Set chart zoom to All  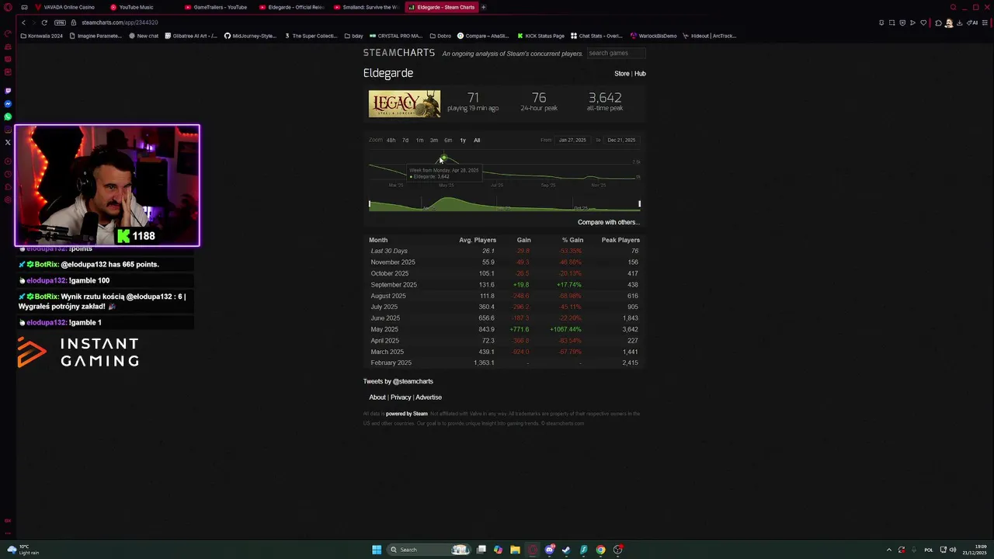pyautogui.click(x=477, y=141)
